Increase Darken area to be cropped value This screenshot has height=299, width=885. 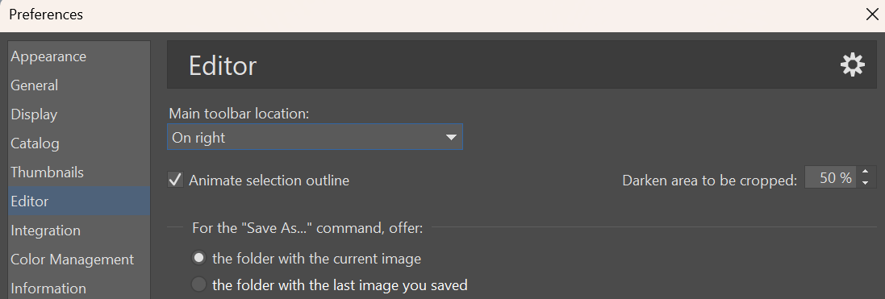coord(866,172)
